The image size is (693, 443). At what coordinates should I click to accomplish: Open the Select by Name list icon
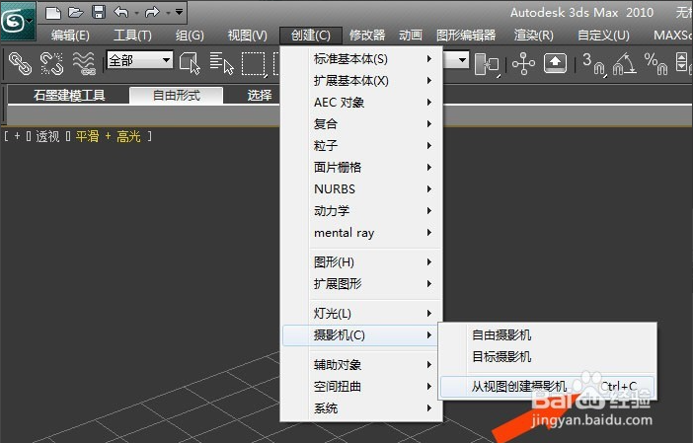221,63
